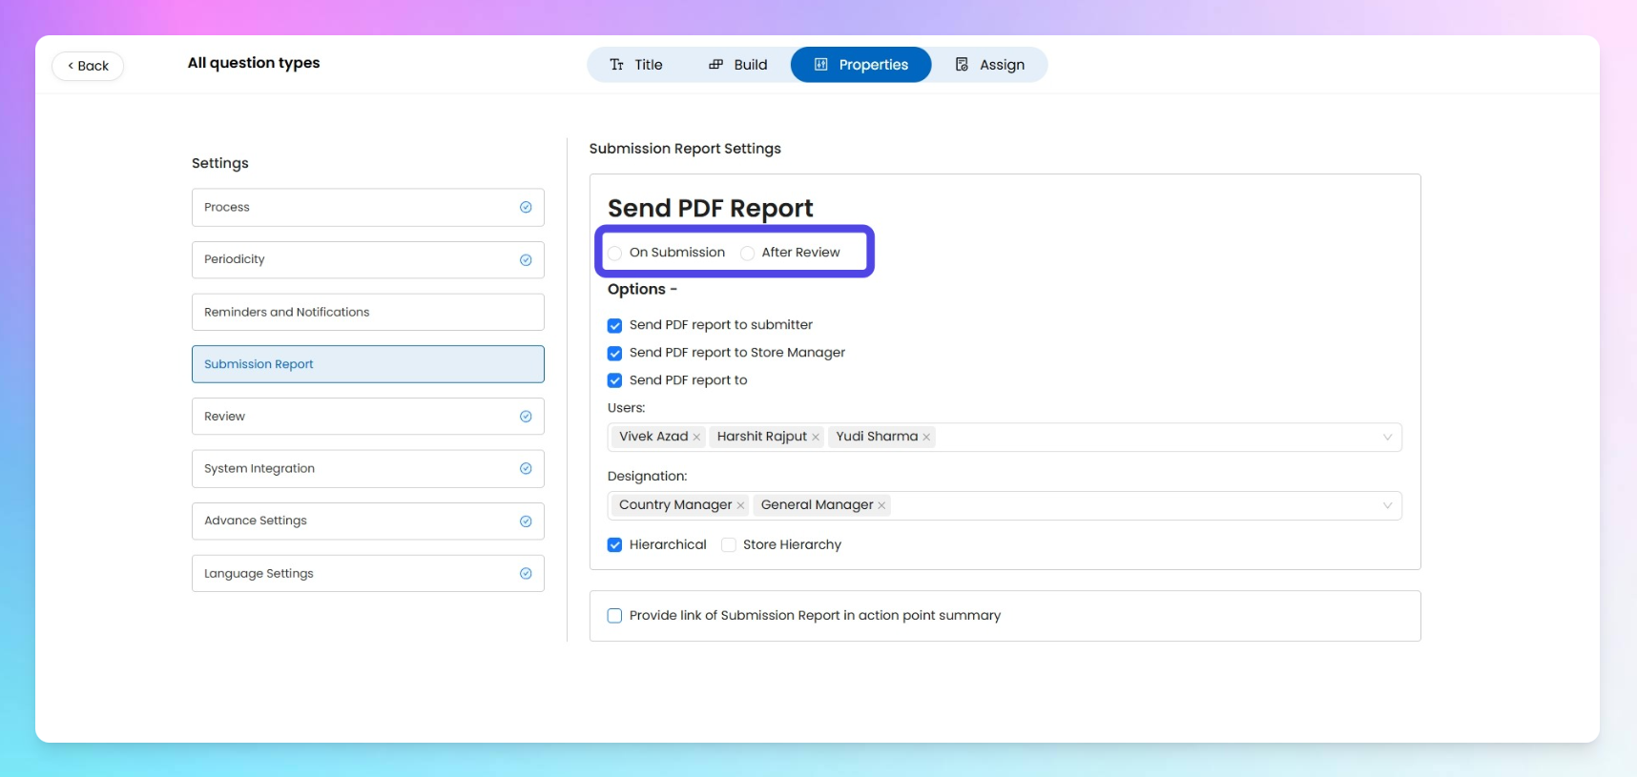Remove General Manager designation tag
The height and width of the screenshot is (777, 1637).
pos(881,506)
